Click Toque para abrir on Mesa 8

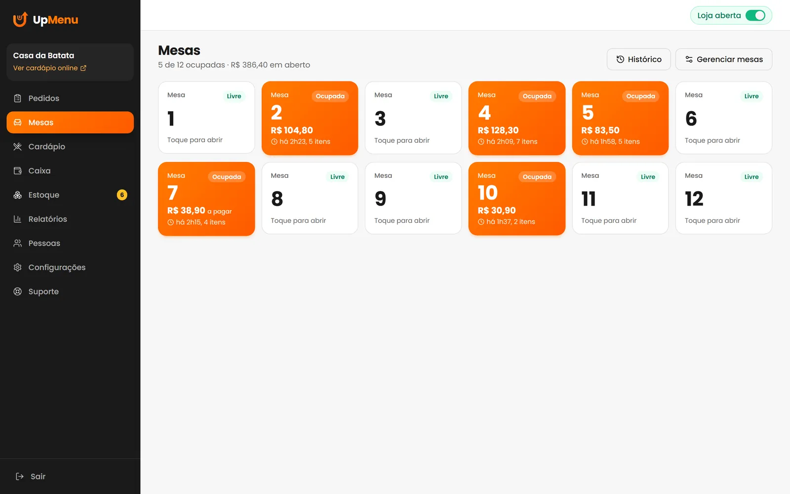(298, 221)
